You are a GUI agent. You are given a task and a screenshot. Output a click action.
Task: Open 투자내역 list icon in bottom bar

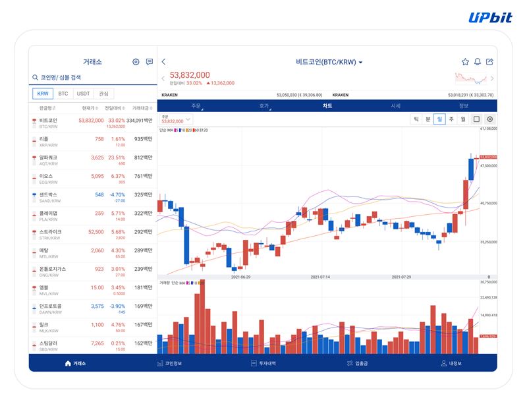pyautogui.click(x=254, y=363)
